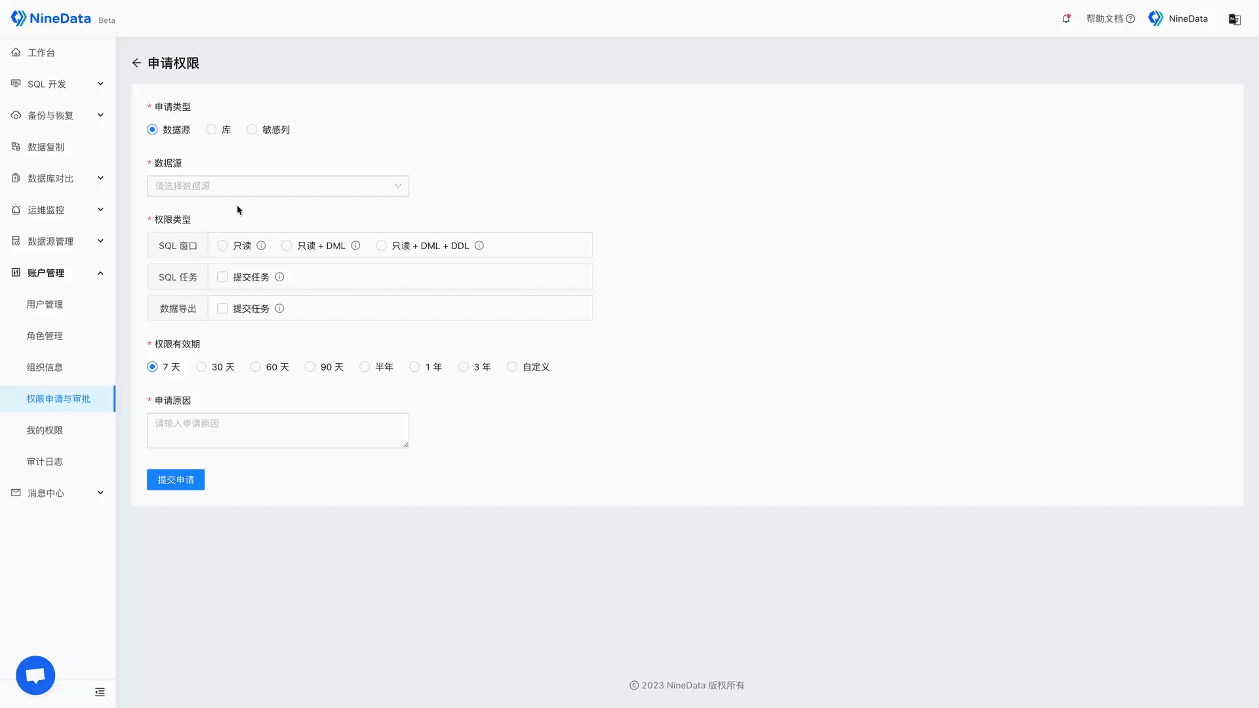Viewport: 1259px width, 708px height.
Task: Click the 消息中心 envelope icon
Action: pos(16,493)
